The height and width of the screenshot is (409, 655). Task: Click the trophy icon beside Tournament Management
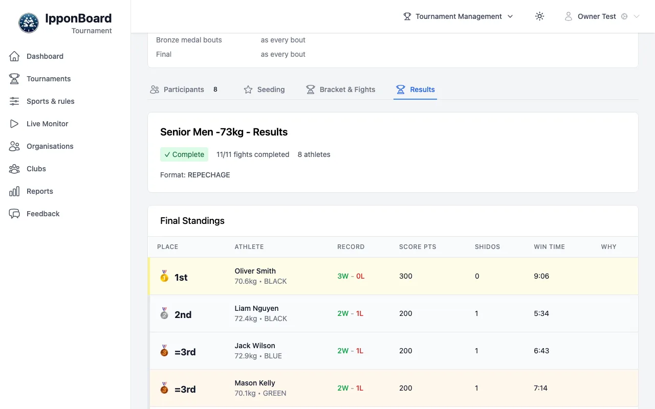(x=407, y=16)
